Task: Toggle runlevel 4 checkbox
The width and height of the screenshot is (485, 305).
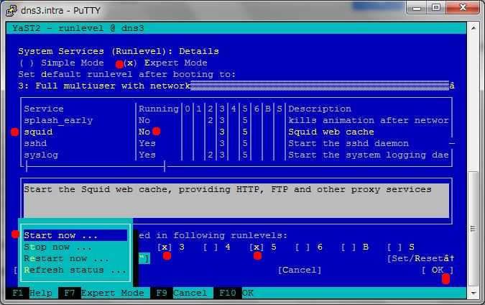Action: coord(217,247)
